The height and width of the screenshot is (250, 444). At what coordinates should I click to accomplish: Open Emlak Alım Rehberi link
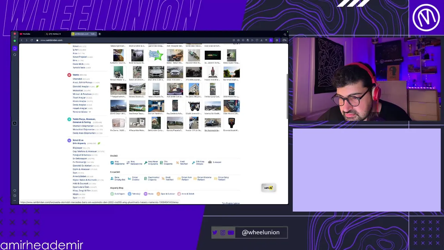coord(185,178)
